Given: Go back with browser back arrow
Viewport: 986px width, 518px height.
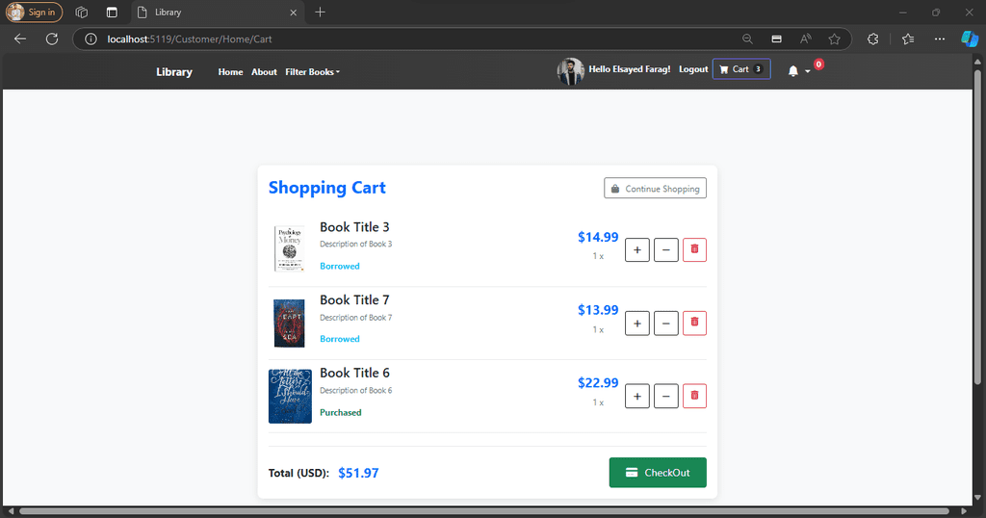Looking at the screenshot, I should coord(20,39).
